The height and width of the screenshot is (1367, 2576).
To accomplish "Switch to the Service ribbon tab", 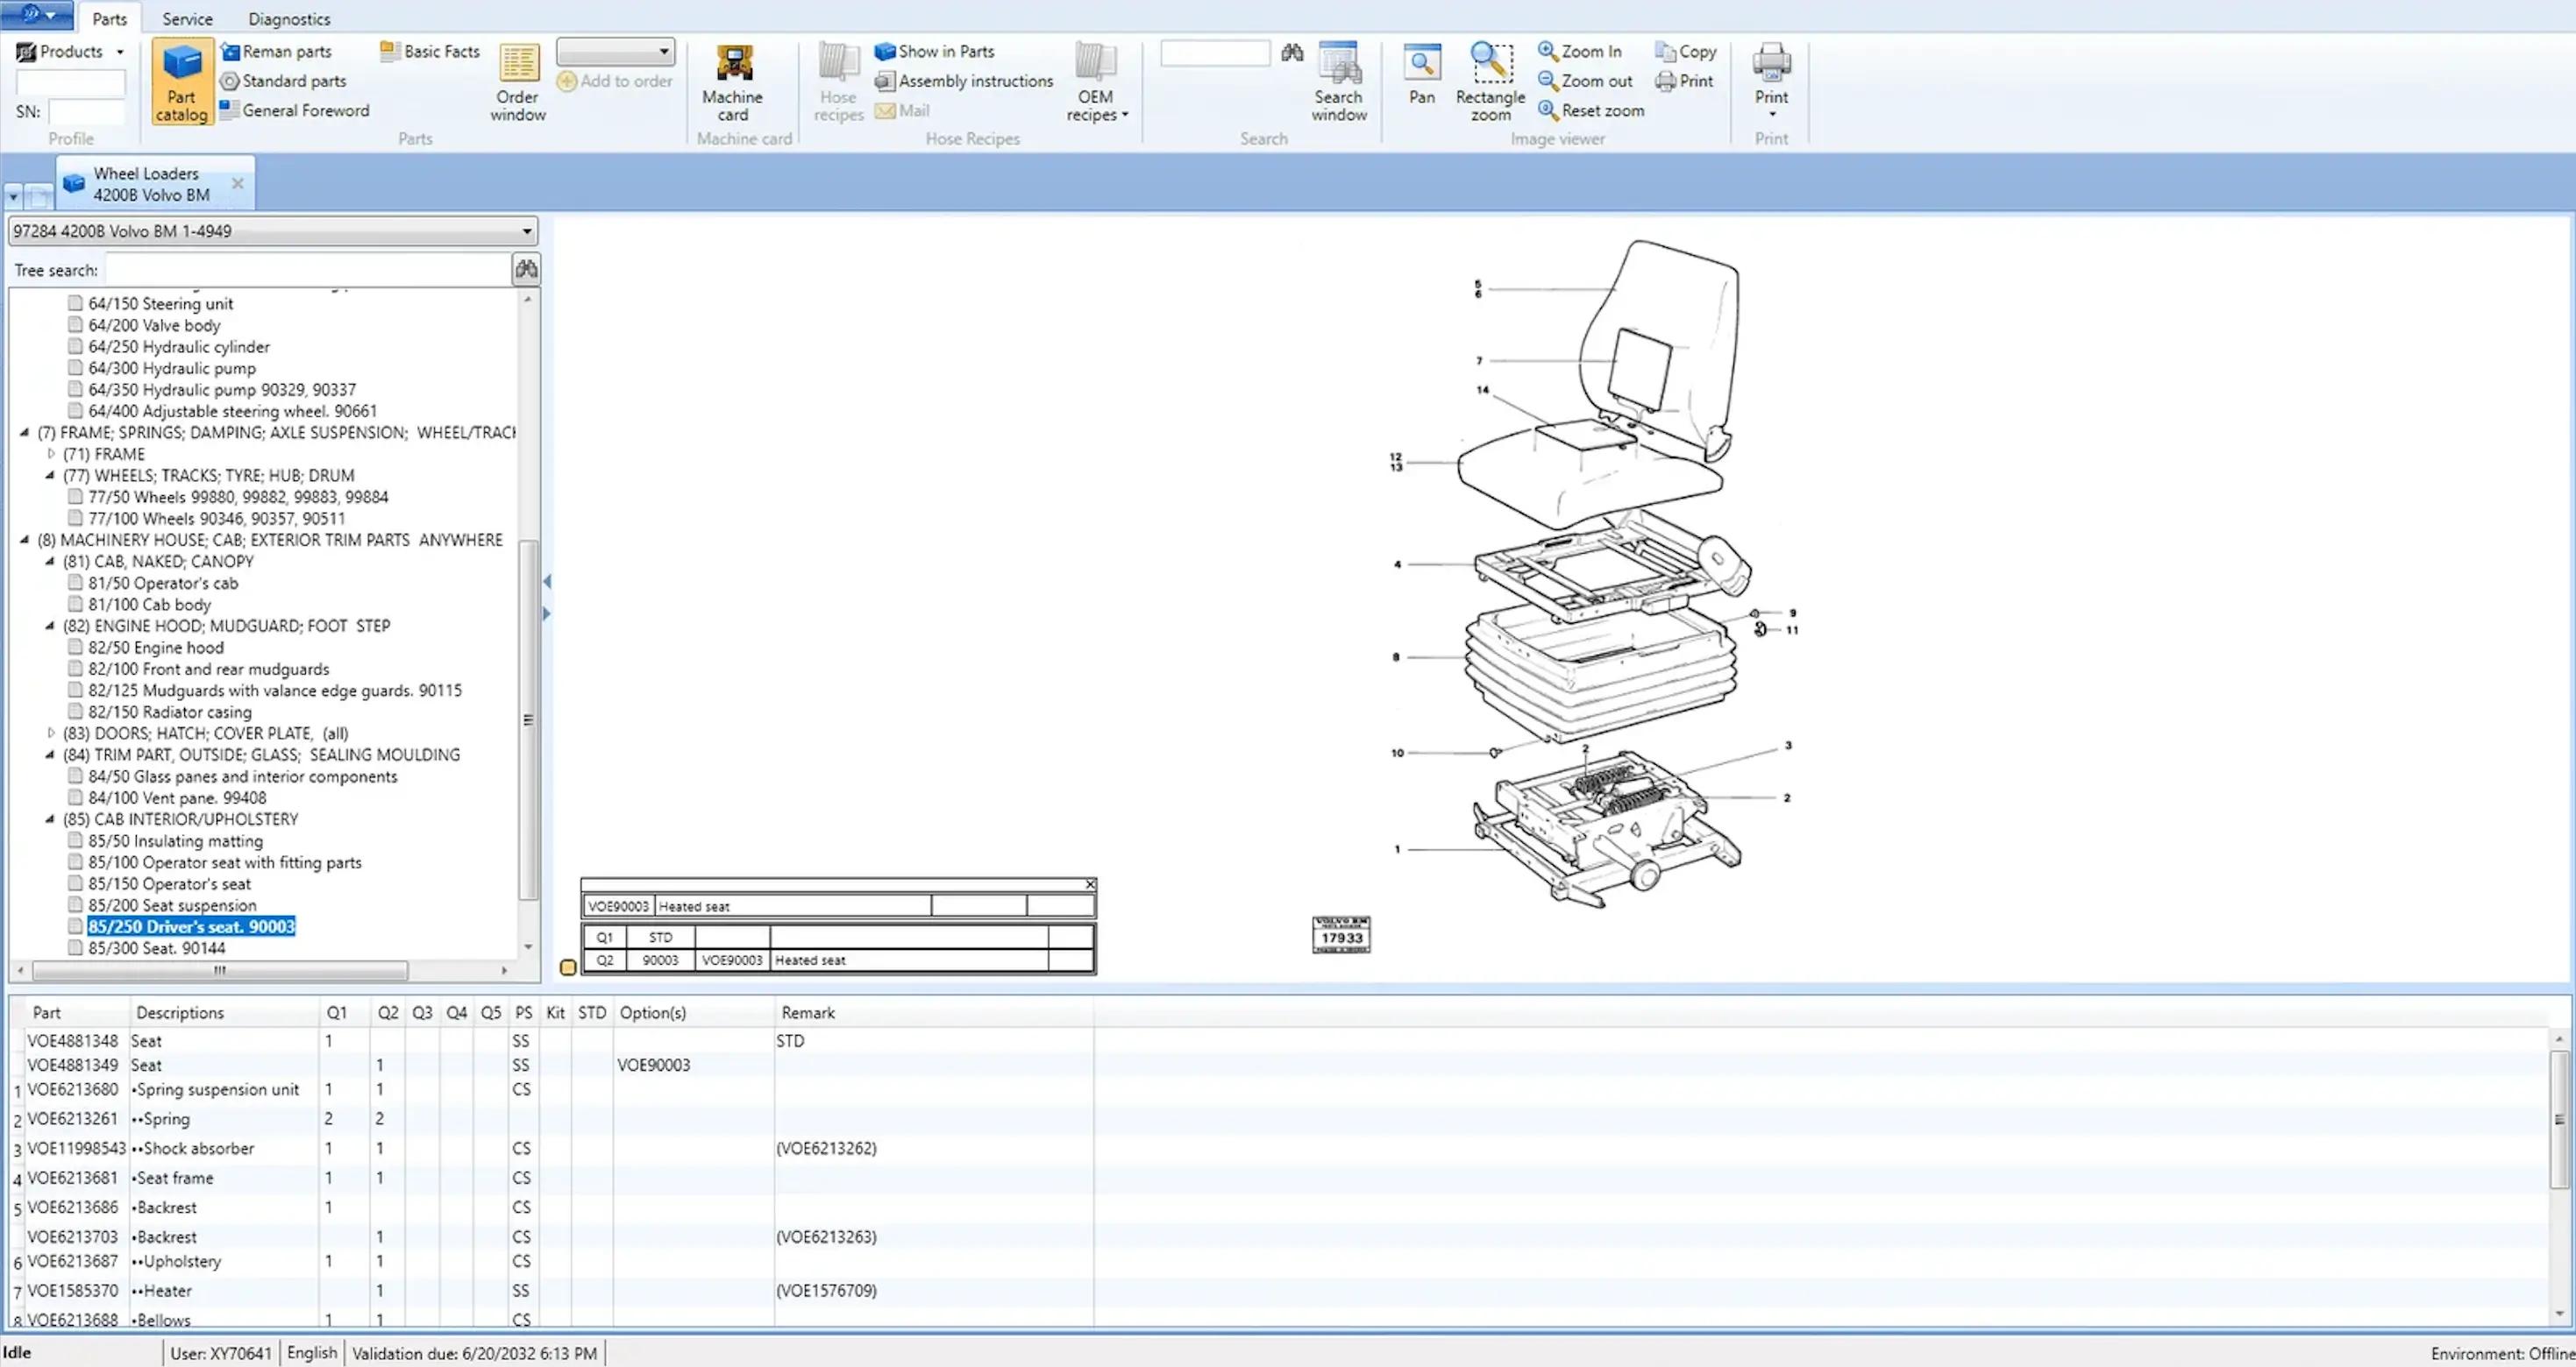I will [x=187, y=19].
